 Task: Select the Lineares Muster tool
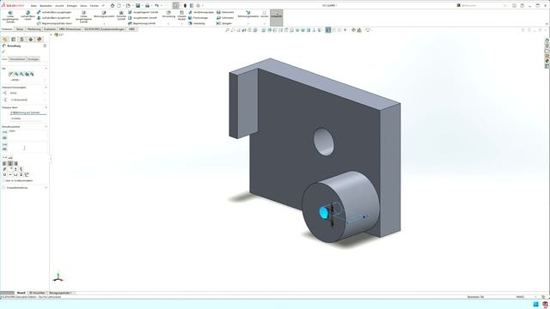coord(181,15)
